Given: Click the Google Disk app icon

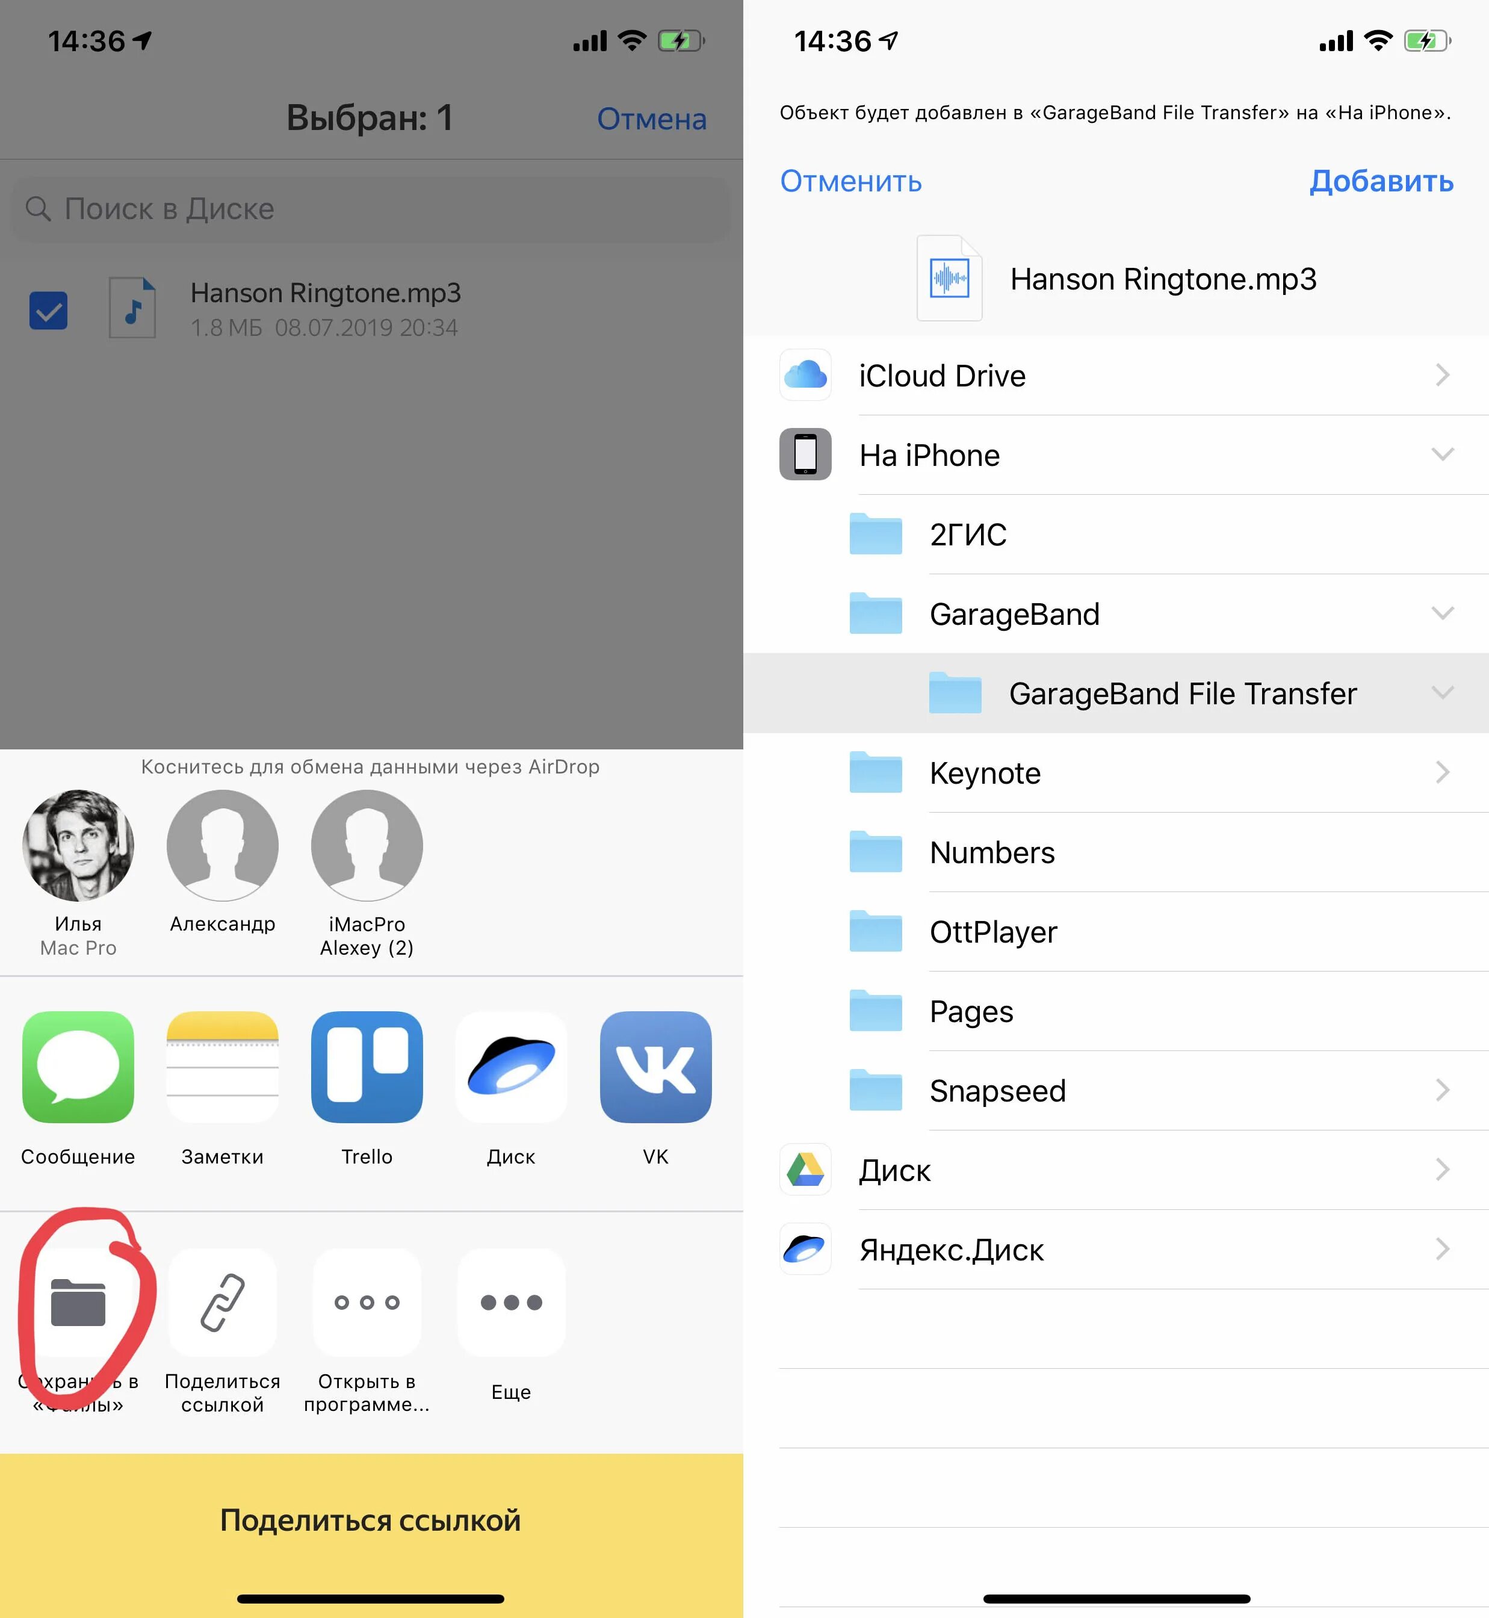Looking at the screenshot, I should click(x=804, y=1168).
